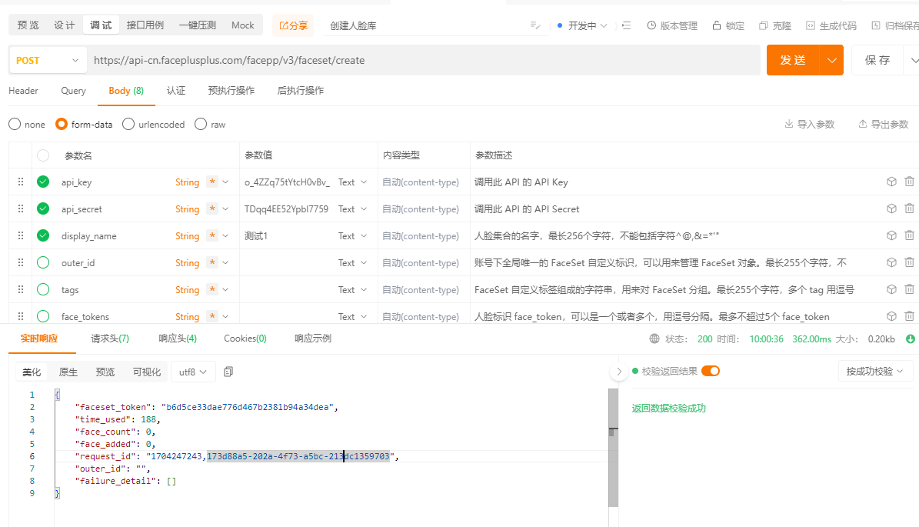Screen dimensions: 919x527
Task: Open the 按成功校验 dropdown
Action: click(874, 371)
